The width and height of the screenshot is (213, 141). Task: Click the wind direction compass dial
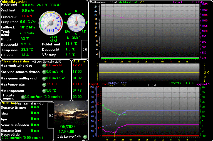click(76, 23)
